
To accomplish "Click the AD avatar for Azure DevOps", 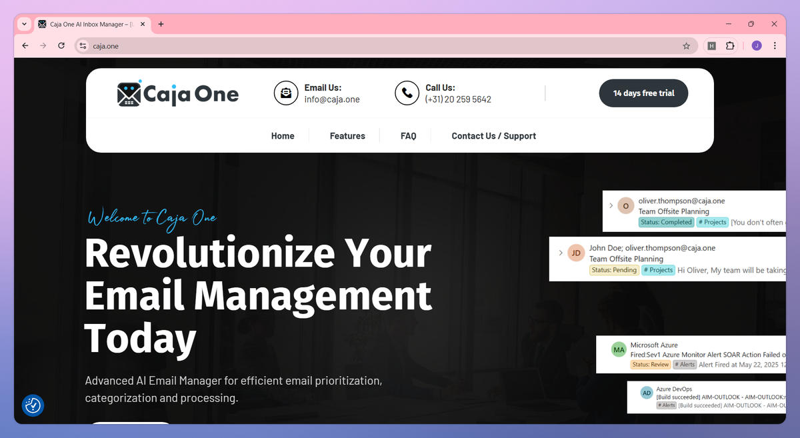I will [647, 393].
